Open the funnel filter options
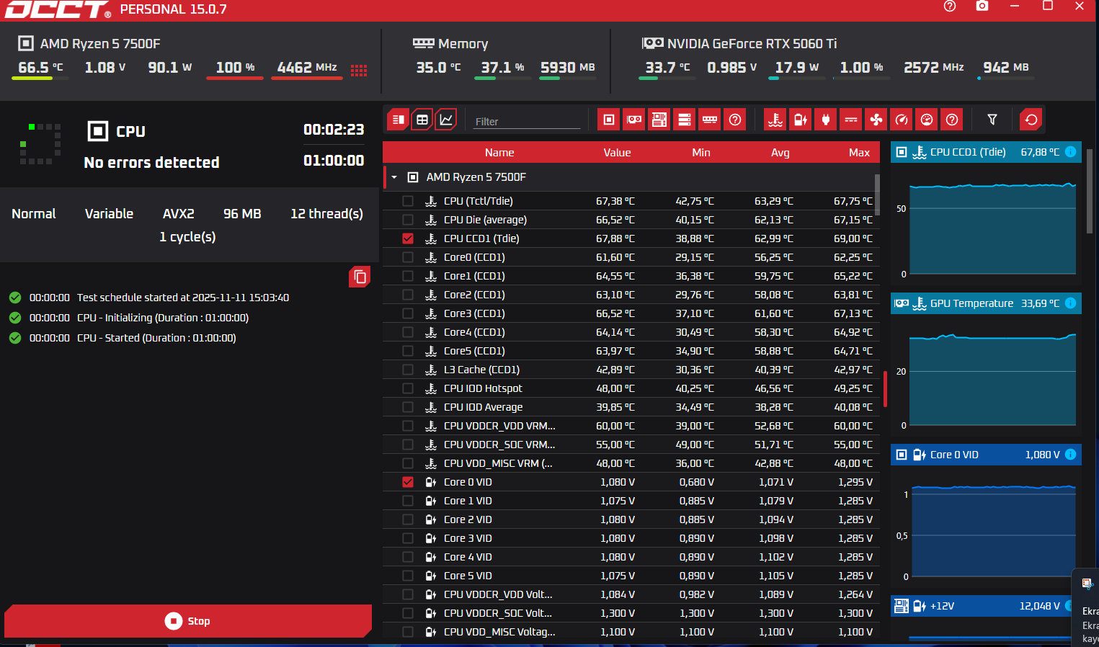1099x647 pixels. (x=992, y=120)
